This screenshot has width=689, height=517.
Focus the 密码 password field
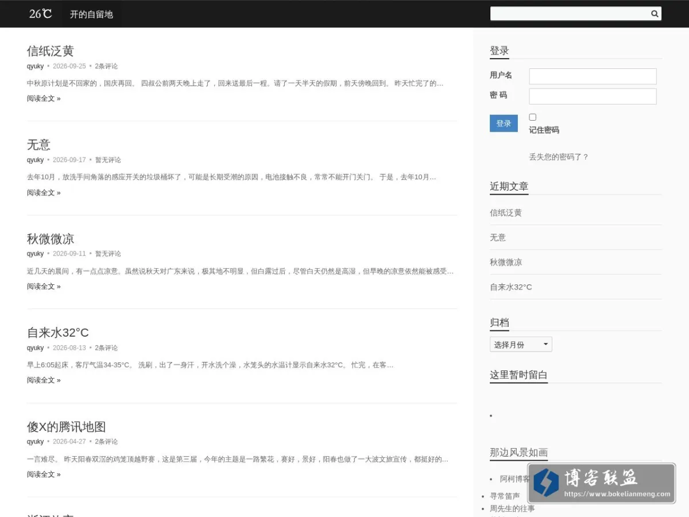point(593,96)
